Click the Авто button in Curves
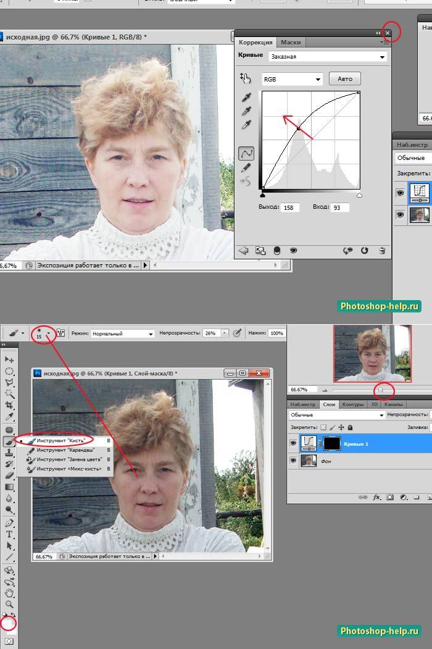432x649 pixels. (345, 78)
